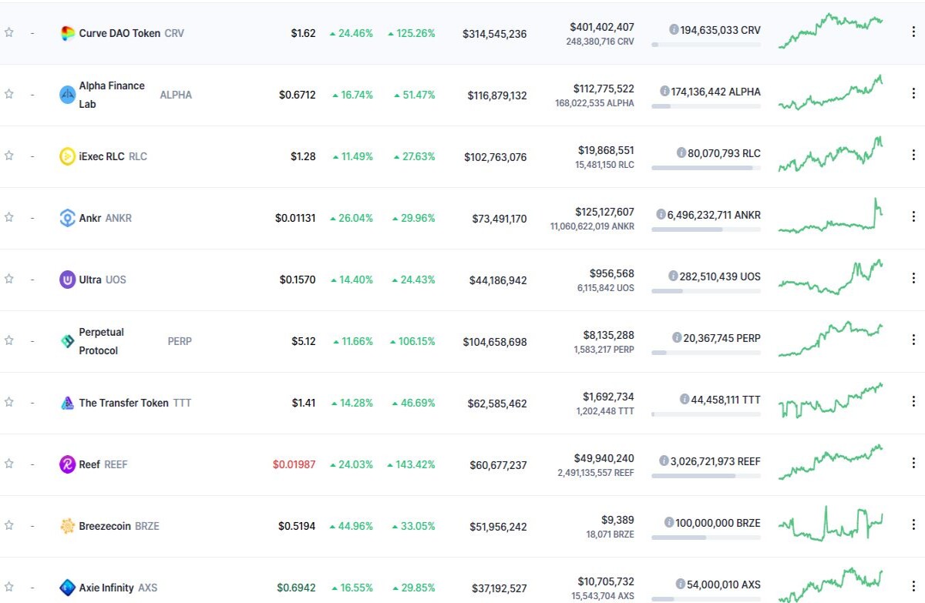Click Ankr volume $125,127,607
This screenshot has height=603, width=925.
coord(604,212)
